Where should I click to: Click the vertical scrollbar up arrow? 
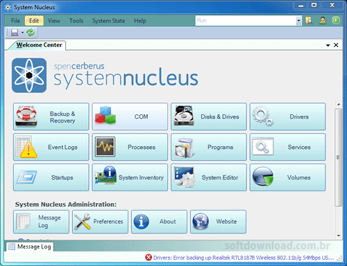339,105
